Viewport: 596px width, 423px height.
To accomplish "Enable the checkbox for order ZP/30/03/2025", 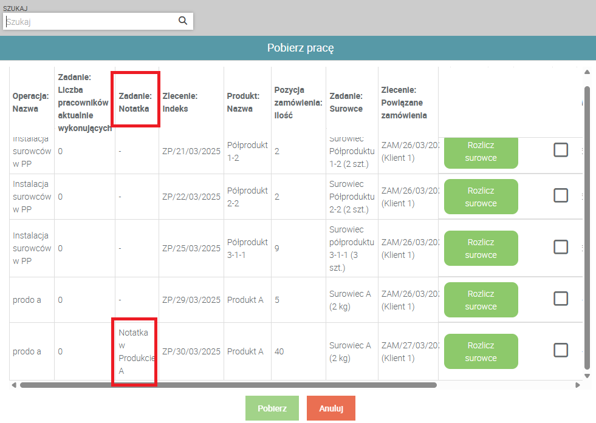I will coord(561,350).
